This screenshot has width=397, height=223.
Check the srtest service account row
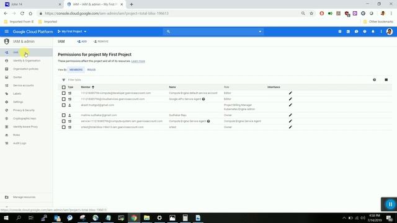coord(63,127)
